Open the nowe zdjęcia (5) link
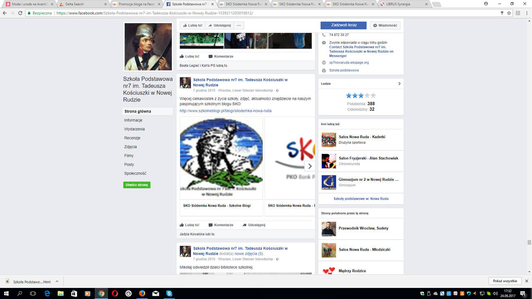The image size is (532, 299). 249,254
